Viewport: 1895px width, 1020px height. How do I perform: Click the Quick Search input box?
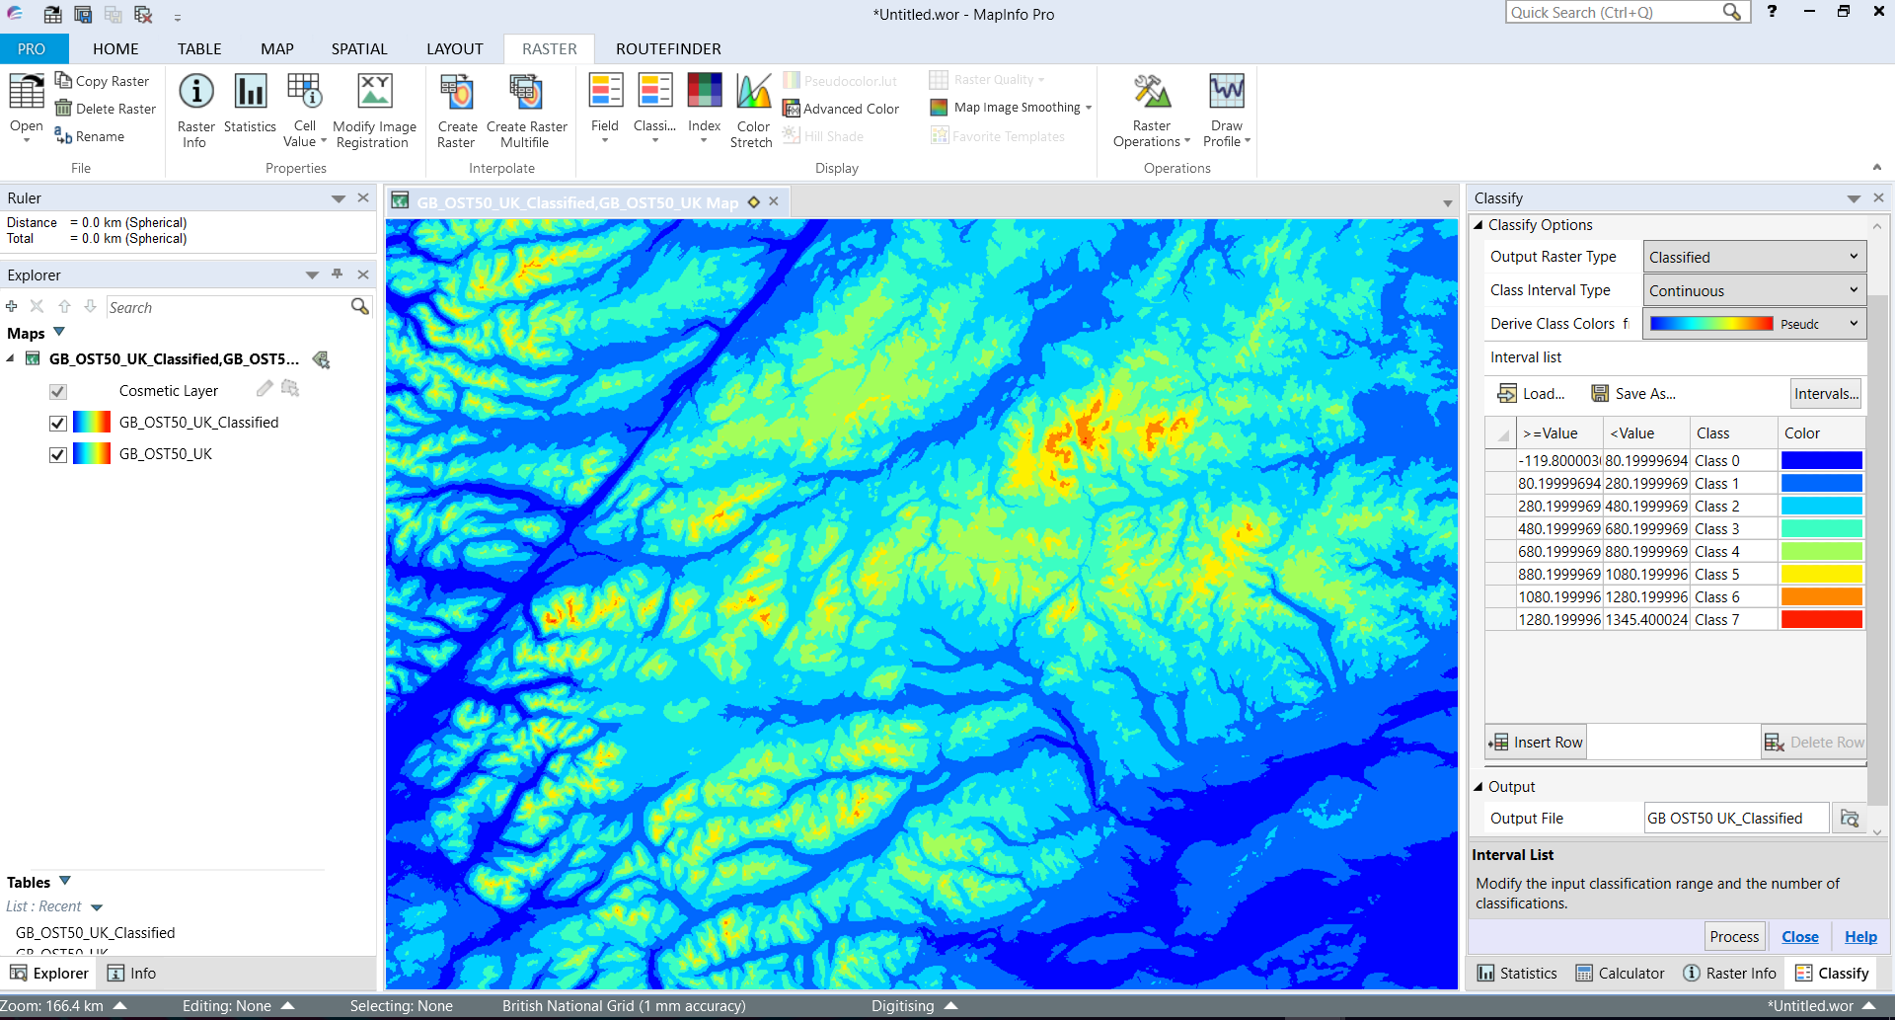coord(1615,12)
